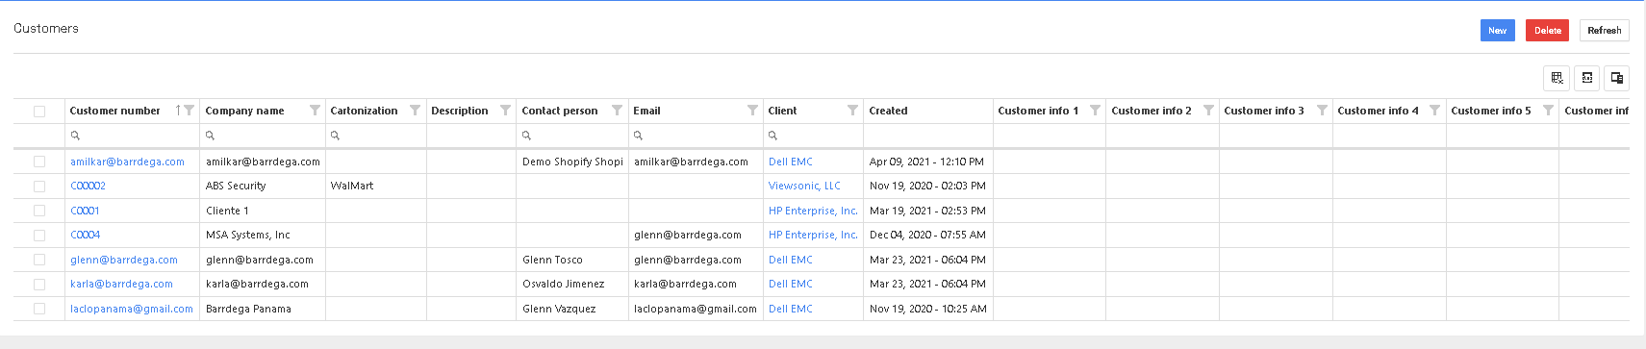This screenshot has height=349, width=1646.
Task: Open filter for Description column
Action: tap(505, 111)
